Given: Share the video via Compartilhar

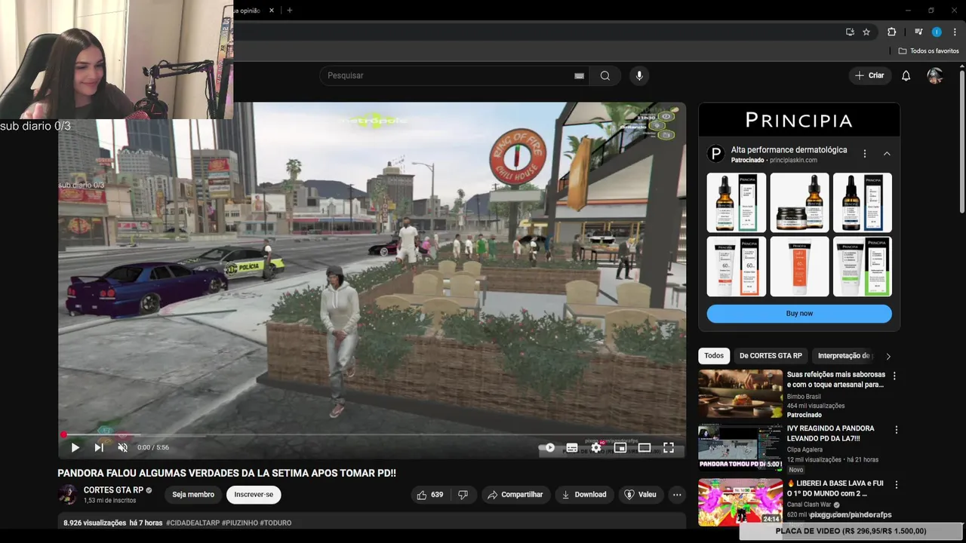Looking at the screenshot, I should [515, 495].
